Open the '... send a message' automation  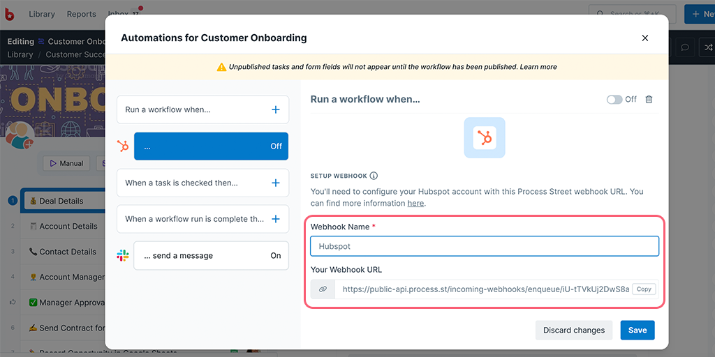click(x=211, y=255)
